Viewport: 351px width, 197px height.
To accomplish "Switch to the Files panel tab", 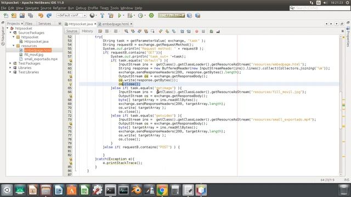I will click(x=29, y=24).
